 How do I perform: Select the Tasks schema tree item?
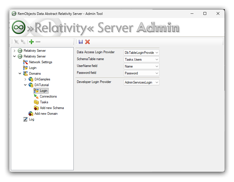[x=44, y=102]
